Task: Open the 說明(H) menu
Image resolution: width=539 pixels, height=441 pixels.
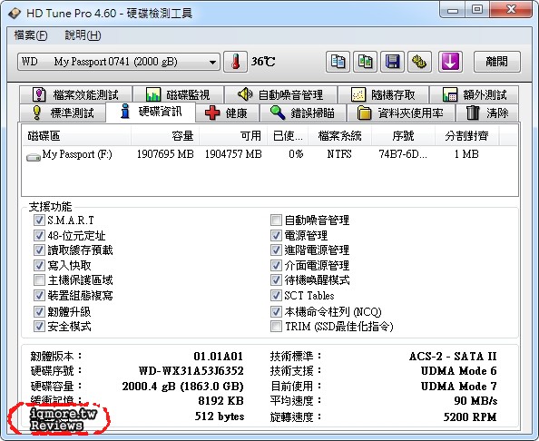Action: point(83,35)
